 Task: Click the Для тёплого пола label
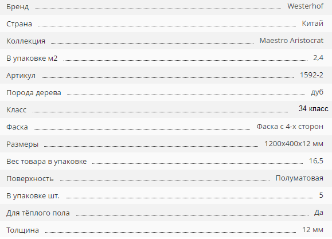(38, 213)
